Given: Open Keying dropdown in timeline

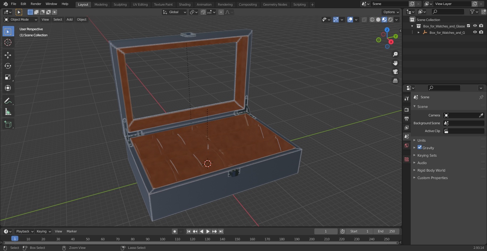Looking at the screenshot, I should [43, 231].
